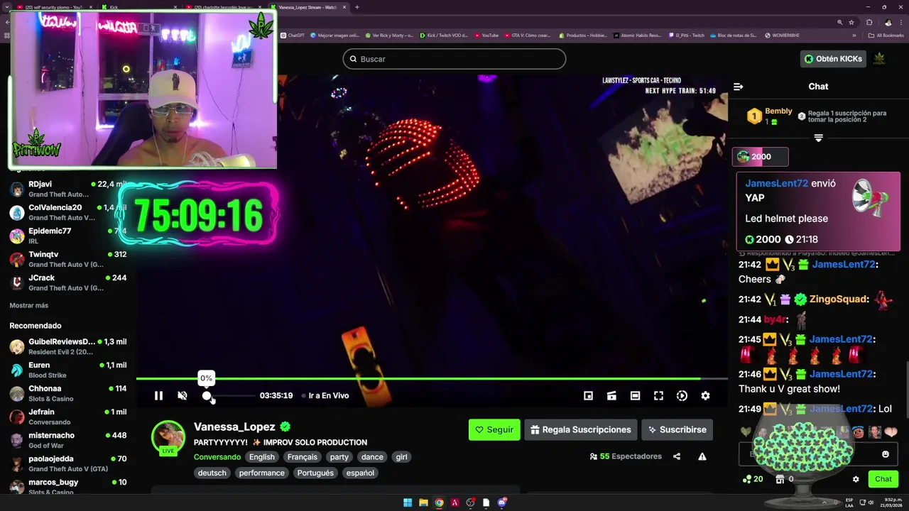Image resolution: width=909 pixels, height=511 pixels.
Task: Click the volume slider handle
Action: pos(207,396)
